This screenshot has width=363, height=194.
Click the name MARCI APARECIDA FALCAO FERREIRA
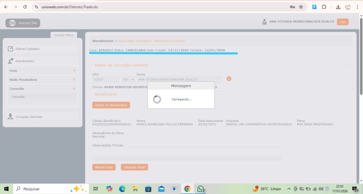pos(165,124)
